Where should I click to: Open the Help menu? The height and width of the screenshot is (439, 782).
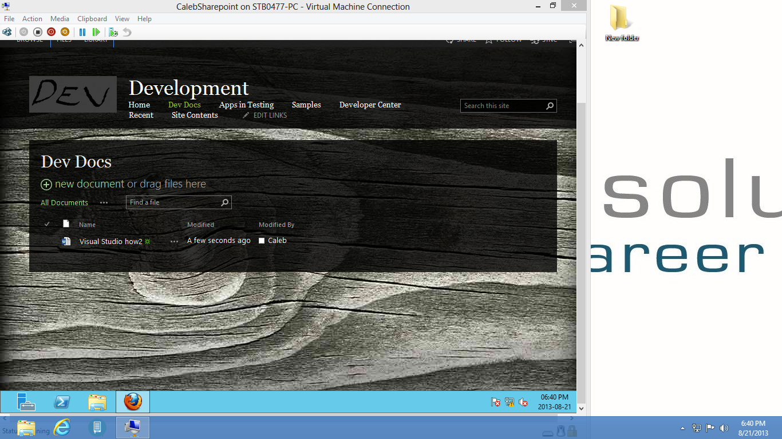[x=144, y=19]
